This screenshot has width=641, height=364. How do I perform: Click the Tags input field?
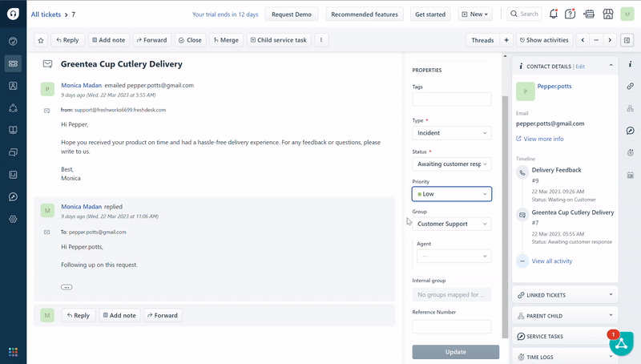tap(452, 99)
